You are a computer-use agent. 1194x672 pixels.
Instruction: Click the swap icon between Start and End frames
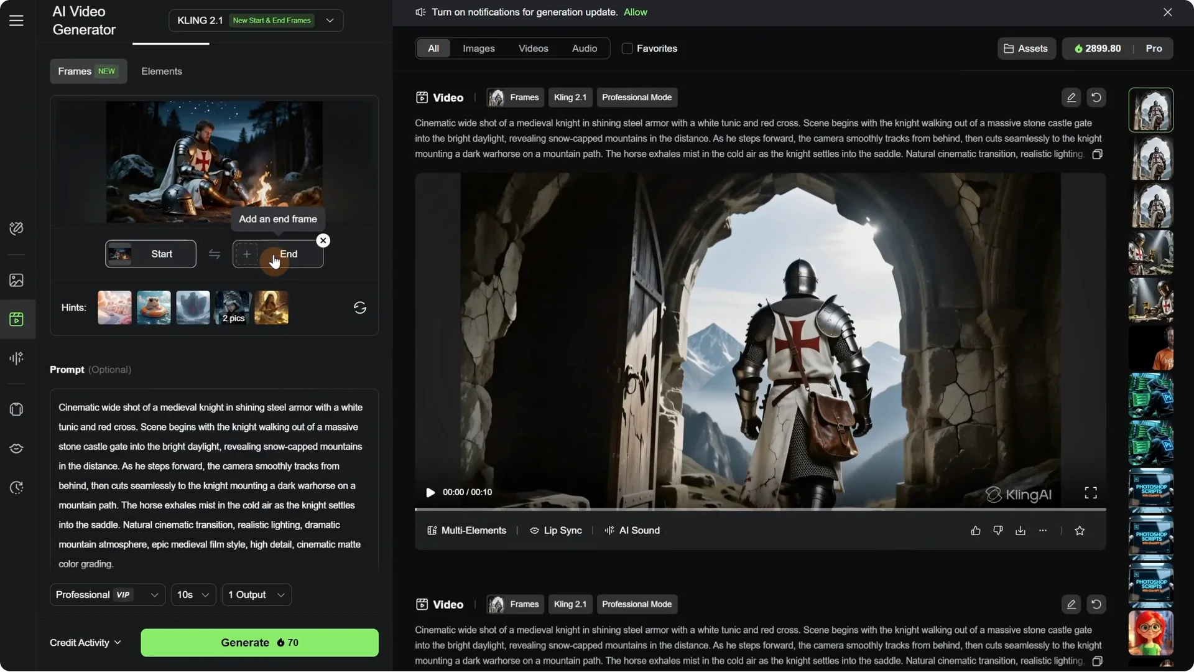pyautogui.click(x=214, y=254)
